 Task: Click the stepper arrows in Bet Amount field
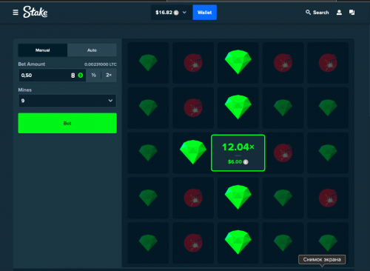(73, 76)
